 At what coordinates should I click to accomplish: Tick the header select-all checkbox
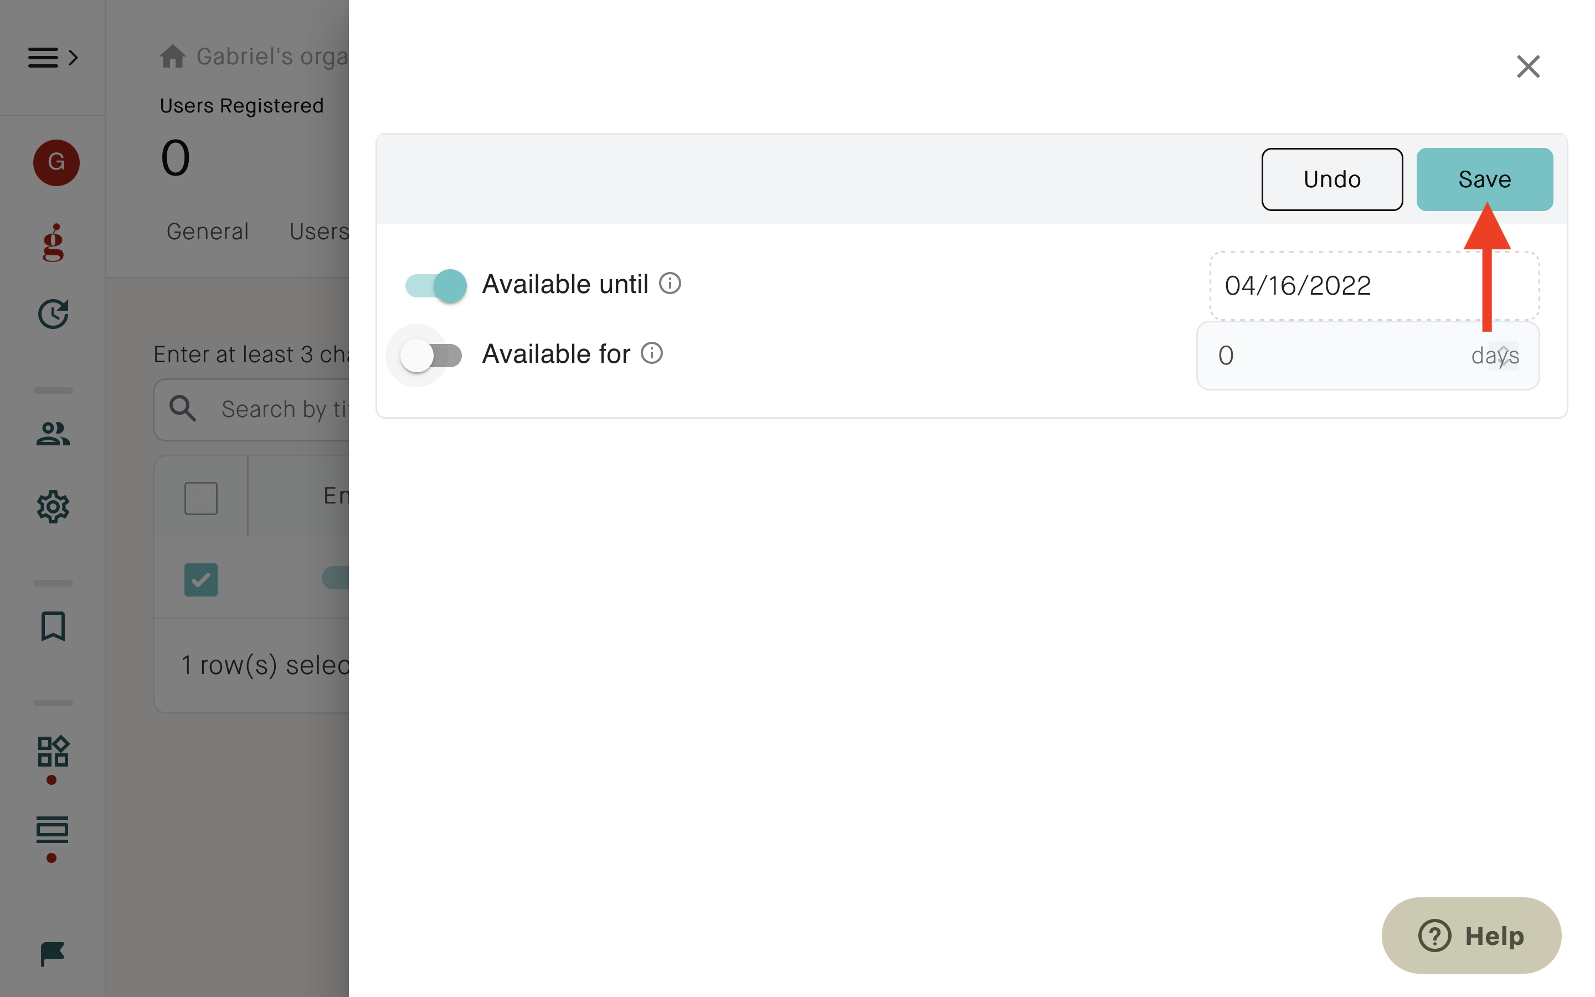coord(201,498)
